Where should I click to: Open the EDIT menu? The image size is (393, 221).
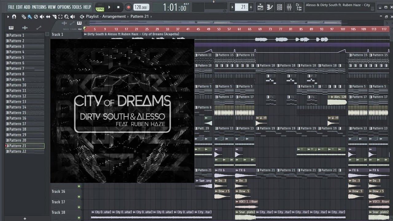coord(19,7)
